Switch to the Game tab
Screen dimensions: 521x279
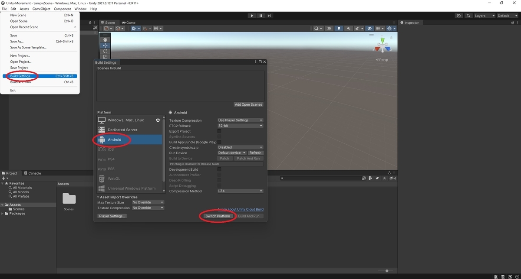tap(129, 23)
